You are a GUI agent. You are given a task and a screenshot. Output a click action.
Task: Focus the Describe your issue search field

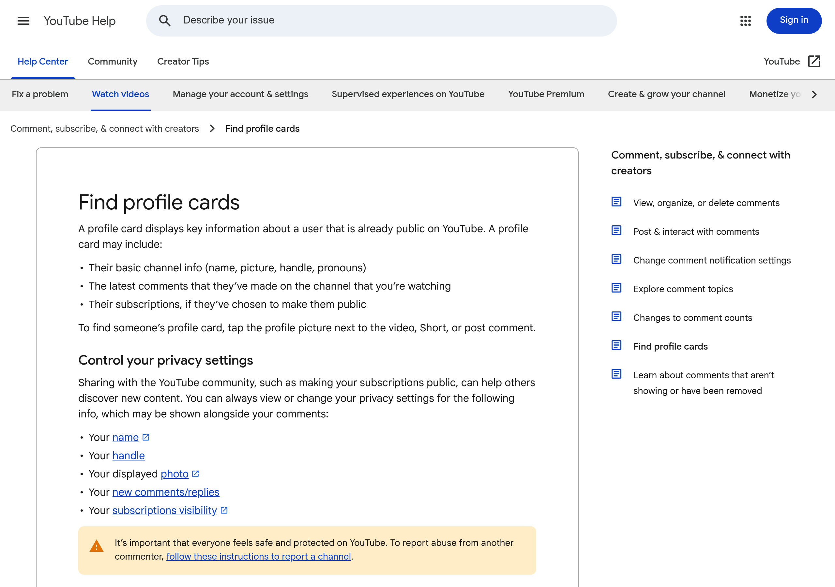coord(381,21)
